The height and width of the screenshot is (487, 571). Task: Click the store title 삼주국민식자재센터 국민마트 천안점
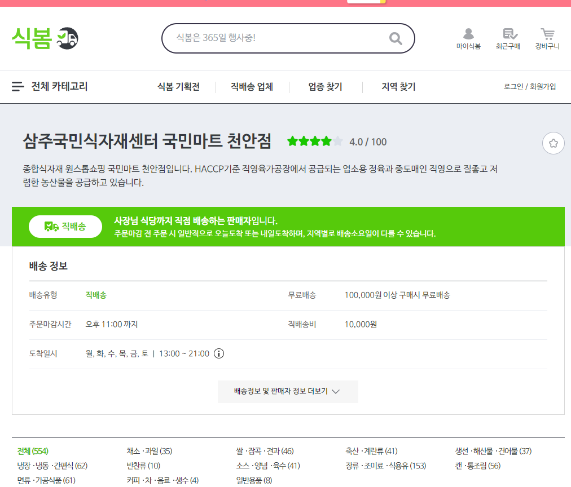click(147, 141)
